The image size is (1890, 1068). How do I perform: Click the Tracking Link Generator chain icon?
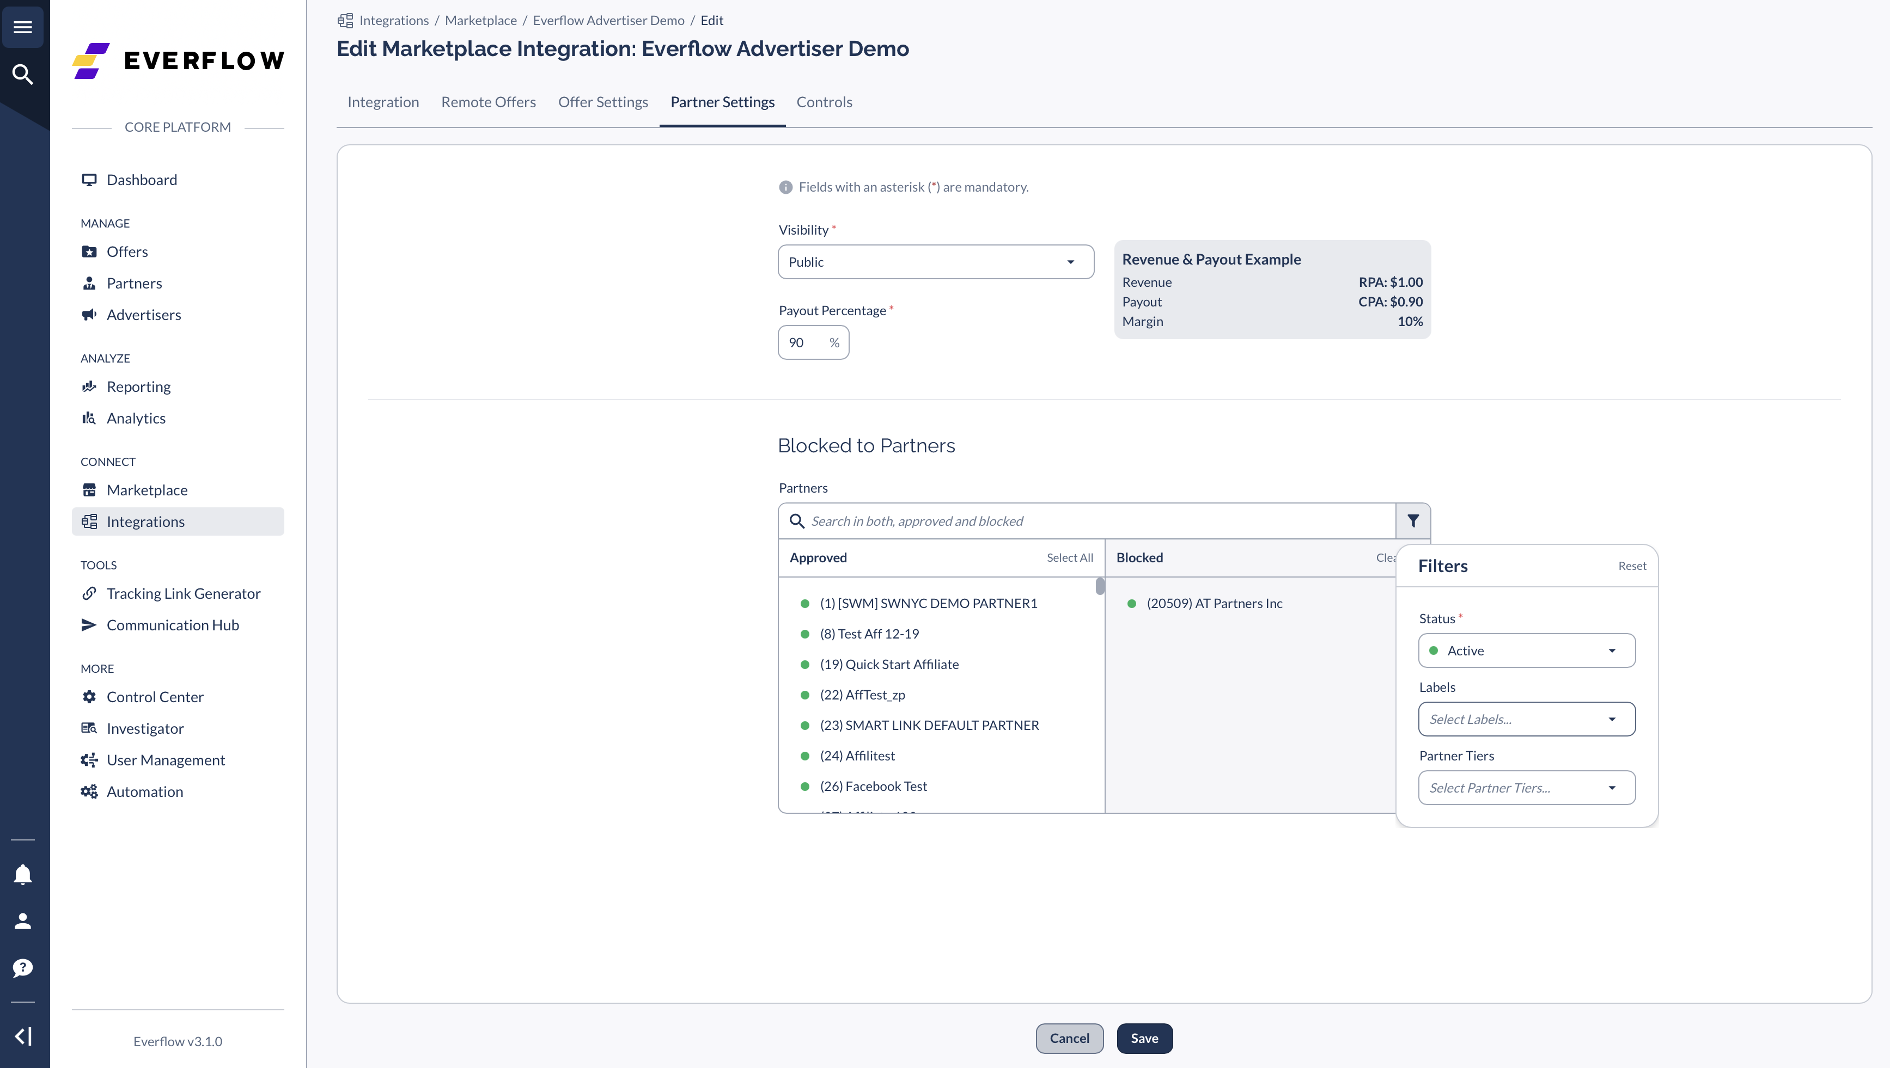click(x=89, y=593)
